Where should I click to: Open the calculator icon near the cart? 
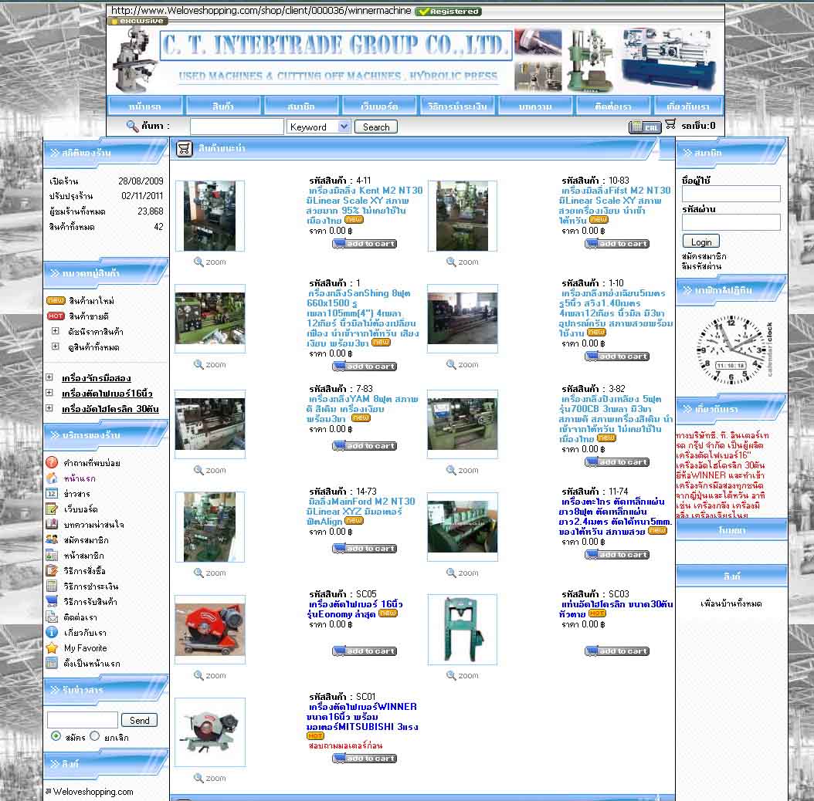[644, 127]
